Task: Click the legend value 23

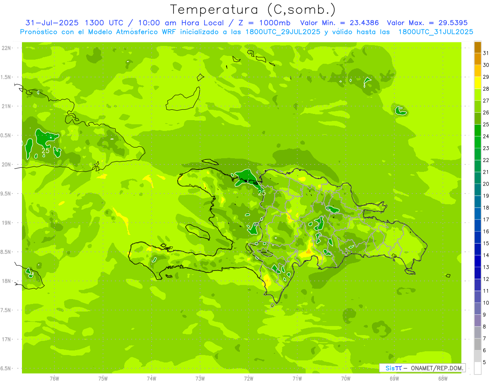Action: (x=486, y=148)
